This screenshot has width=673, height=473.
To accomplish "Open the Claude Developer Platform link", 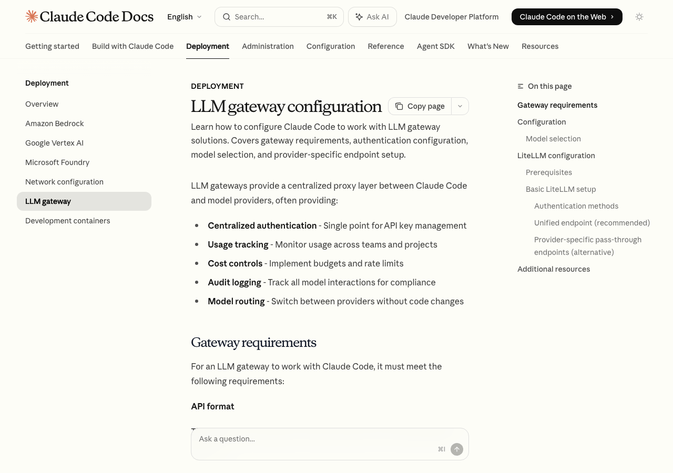I will point(451,17).
